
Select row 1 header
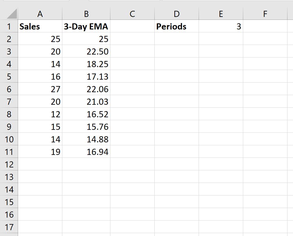(x=9, y=26)
